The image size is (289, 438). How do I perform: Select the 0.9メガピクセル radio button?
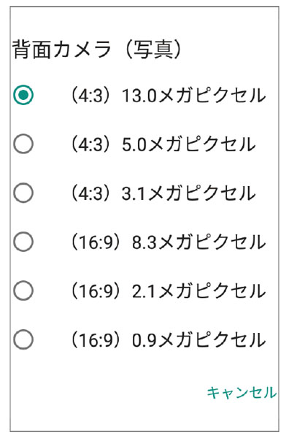pyautogui.click(x=23, y=339)
